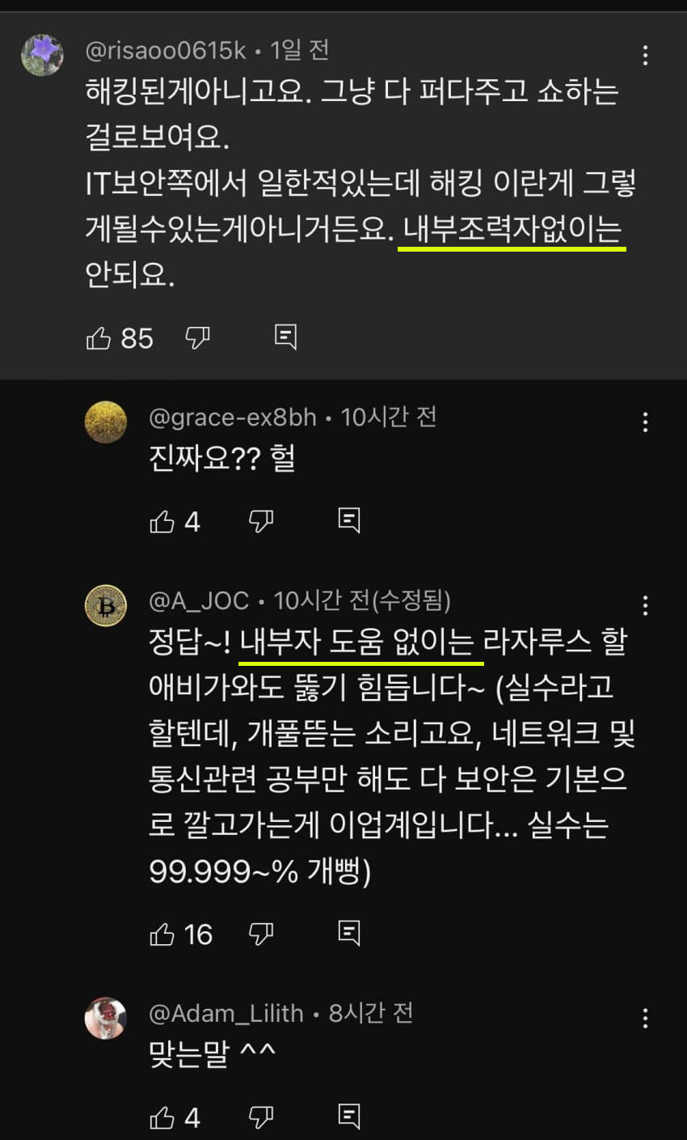
Task: Open more options for @grace-ex8bh reply
Action: point(645,422)
